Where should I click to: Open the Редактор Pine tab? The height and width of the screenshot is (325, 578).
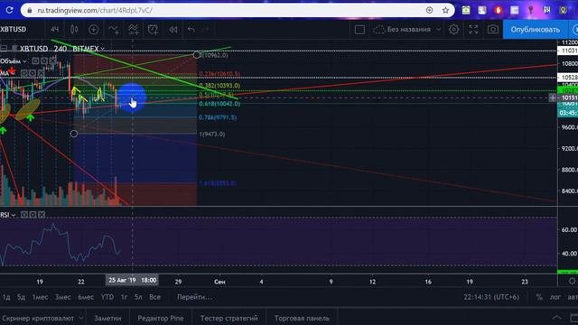(161, 318)
